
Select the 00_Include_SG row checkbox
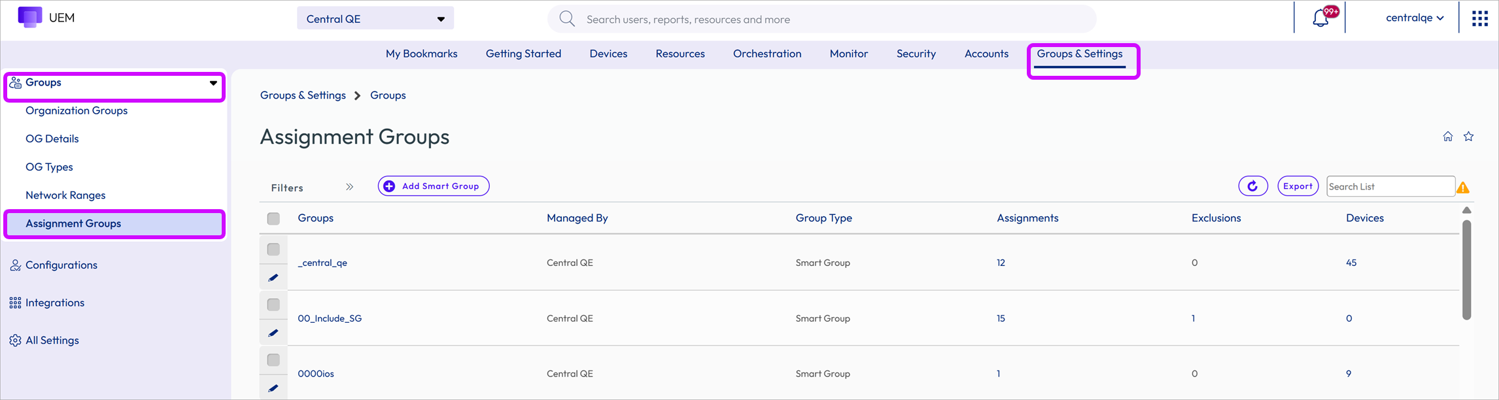click(x=273, y=305)
